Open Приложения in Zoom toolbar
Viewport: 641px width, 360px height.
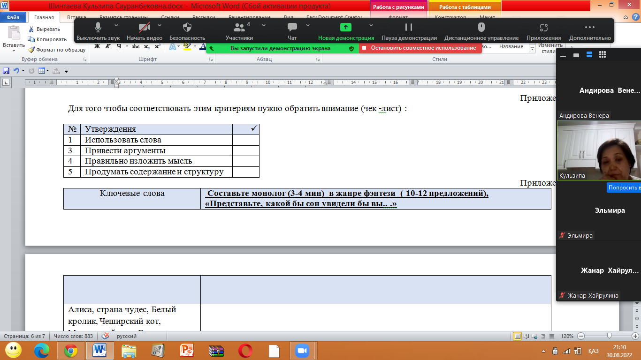tap(543, 31)
